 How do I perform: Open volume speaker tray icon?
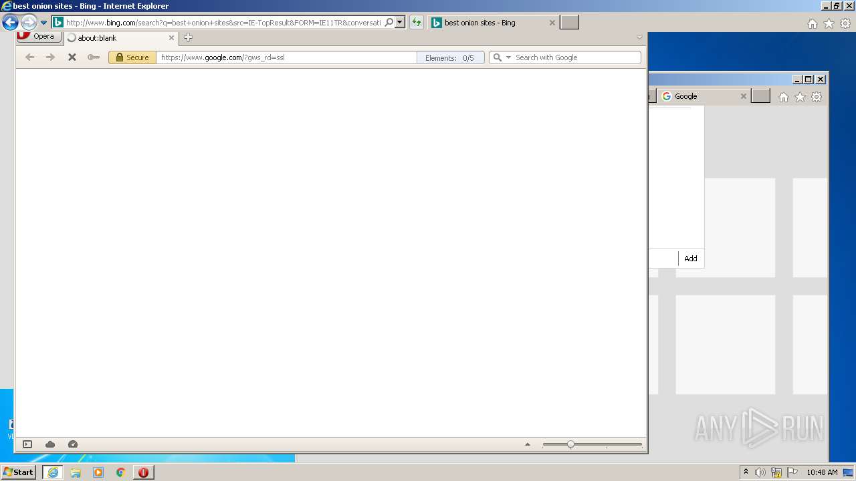pos(760,472)
